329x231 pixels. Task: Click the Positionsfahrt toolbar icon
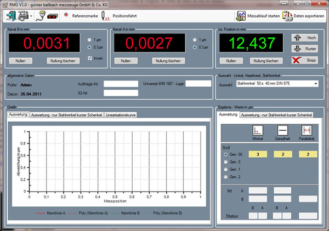(x=119, y=16)
